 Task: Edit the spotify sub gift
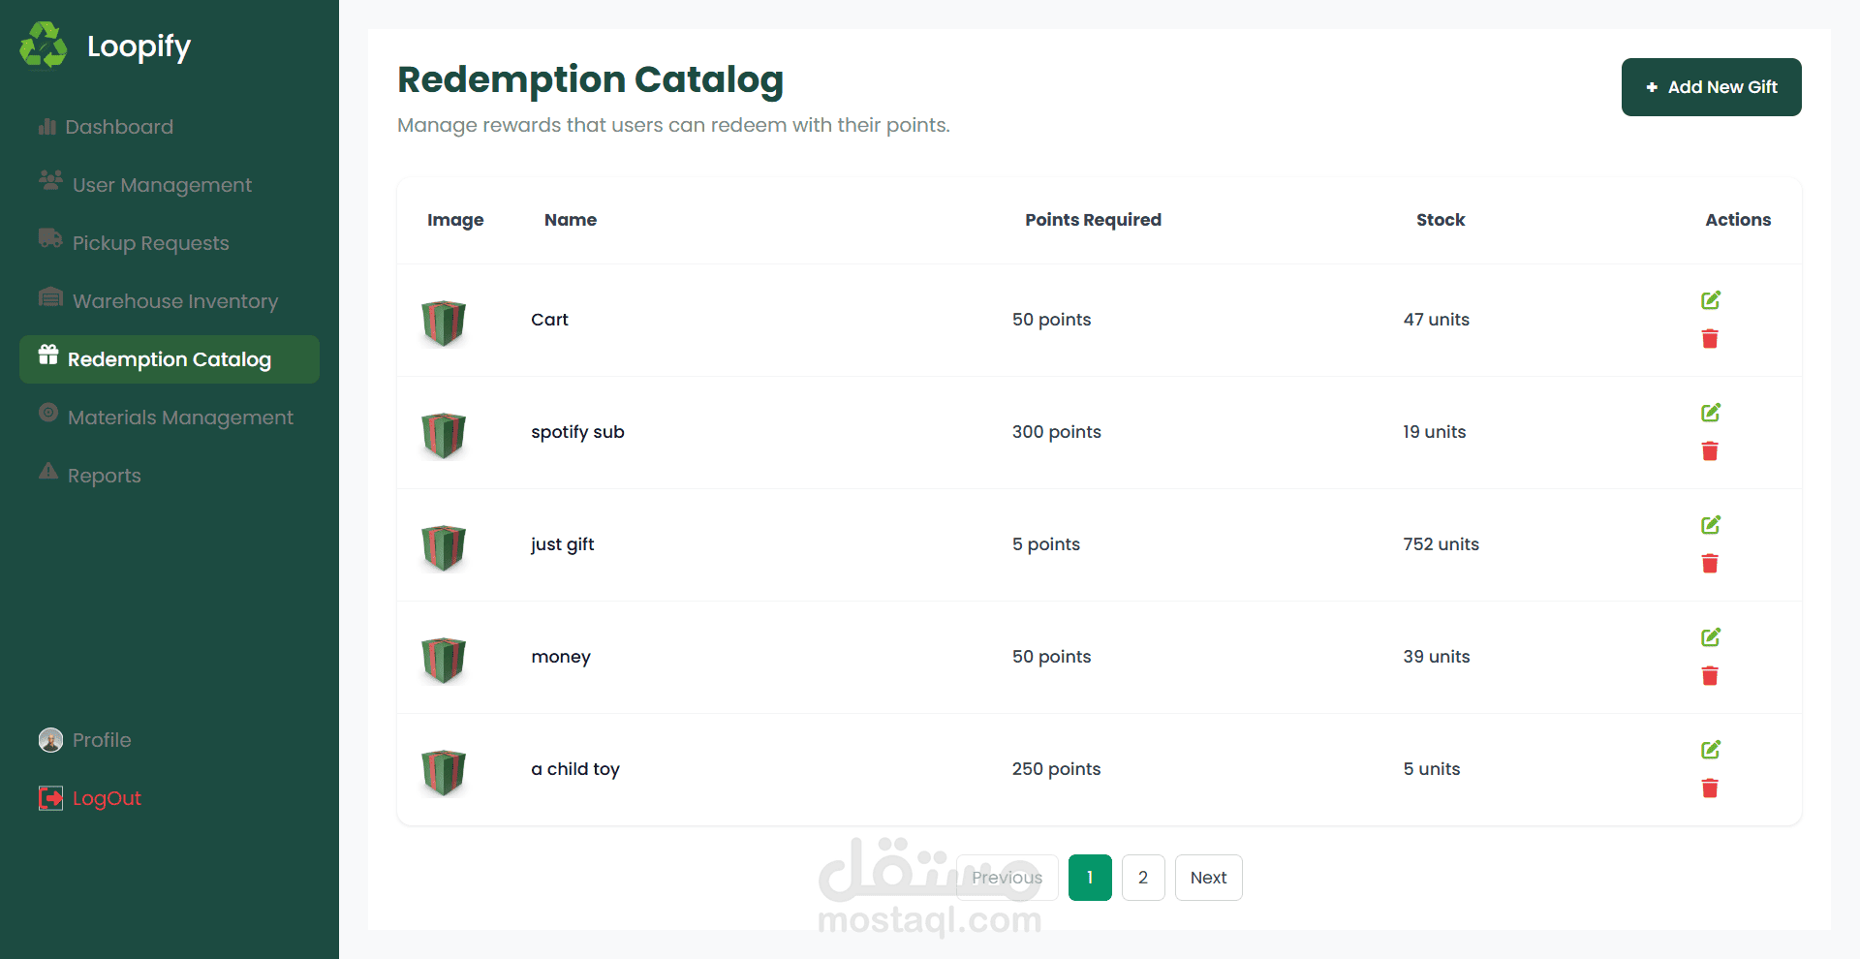(1711, 413)
